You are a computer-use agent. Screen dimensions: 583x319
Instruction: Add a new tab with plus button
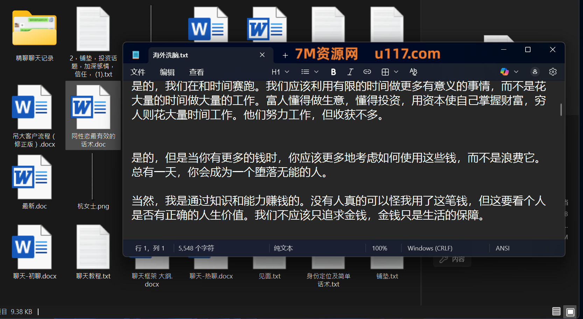click(x=285, y=55)
